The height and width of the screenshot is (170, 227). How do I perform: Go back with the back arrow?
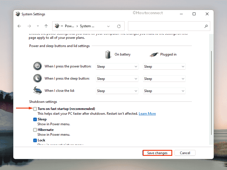(x=19, y=26)
